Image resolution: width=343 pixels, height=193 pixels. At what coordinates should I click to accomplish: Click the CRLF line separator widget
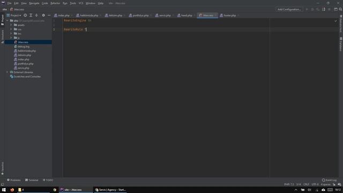tap(306, 184)
